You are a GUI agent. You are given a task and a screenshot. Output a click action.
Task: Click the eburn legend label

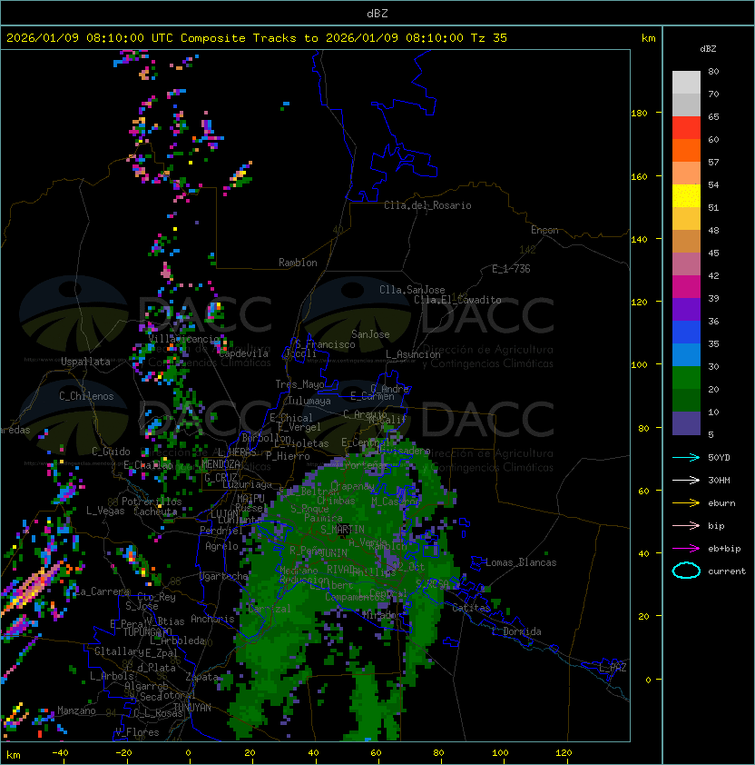coord(721,503)
